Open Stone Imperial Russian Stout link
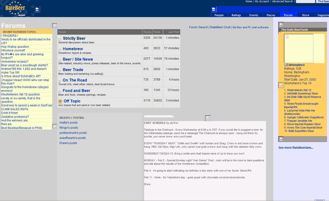Screen dimensions: 329x201 coord(304,124)
